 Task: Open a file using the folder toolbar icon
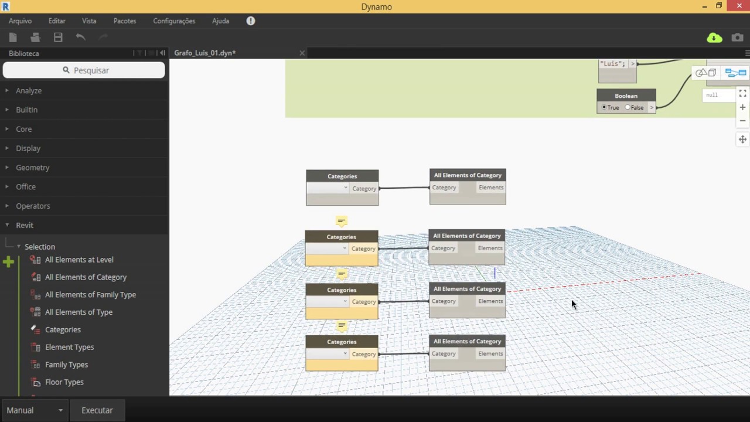35,38
